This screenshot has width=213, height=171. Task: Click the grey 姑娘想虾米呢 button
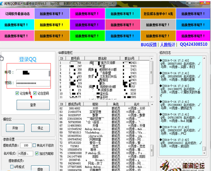[x=158, y=25]
